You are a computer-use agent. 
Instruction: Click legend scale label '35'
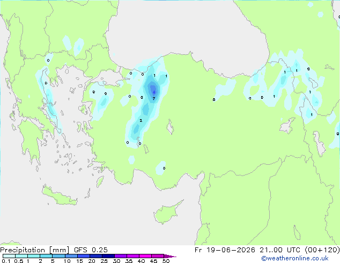tap(129, 261)
